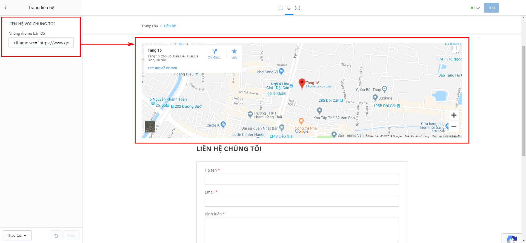Click the 195B Đội Cấn bus stop icon
Screen dimensions: 526x243
tap(398, 106)
